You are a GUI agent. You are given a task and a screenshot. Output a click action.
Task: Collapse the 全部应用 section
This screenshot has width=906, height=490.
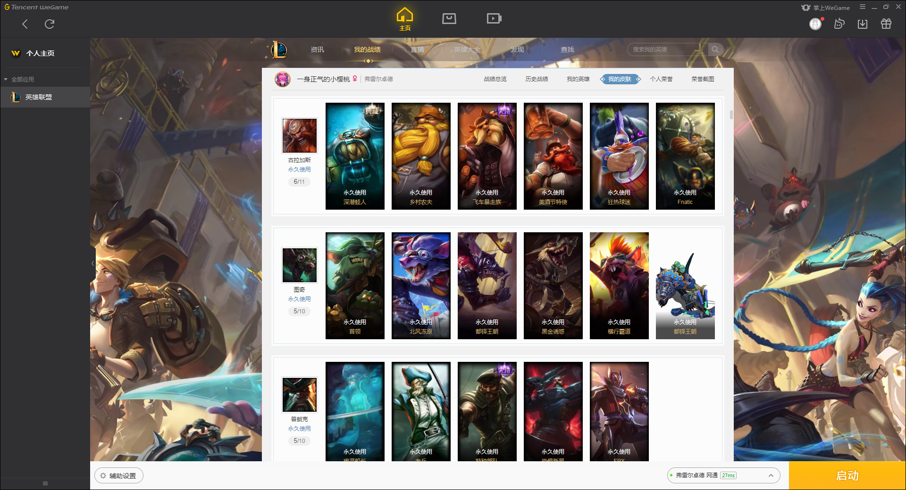click(6, 80)
